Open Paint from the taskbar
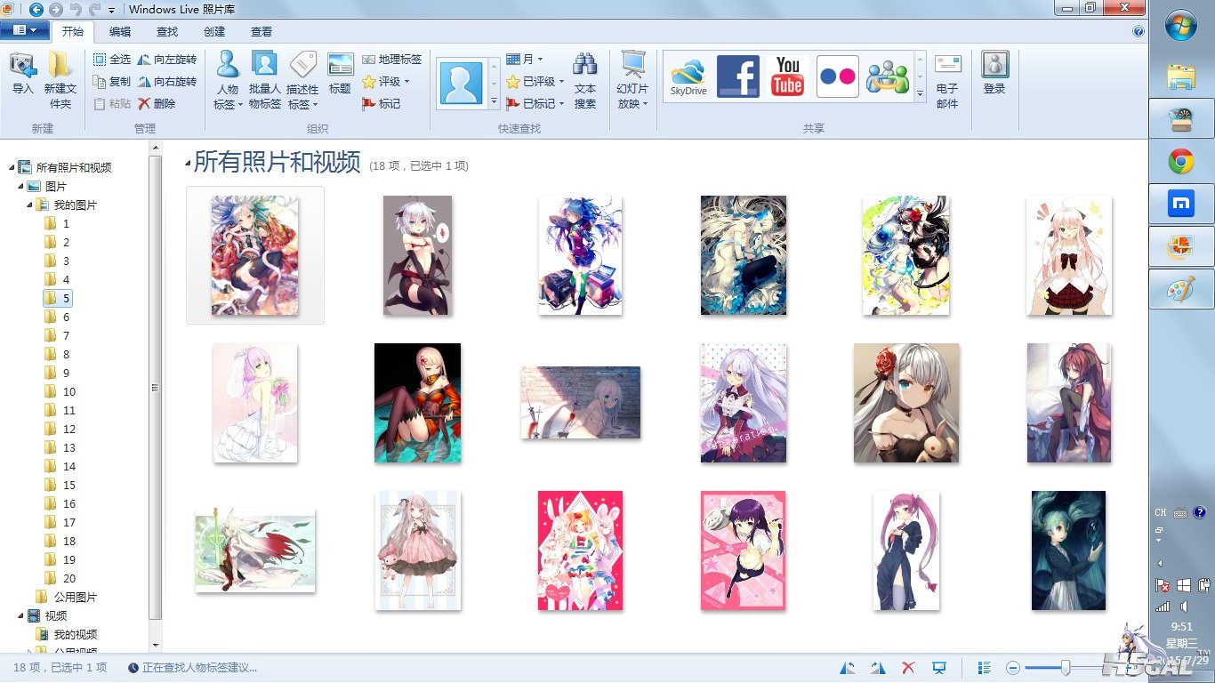Viewport: 1215px width, 683px height. (1181, 290)
